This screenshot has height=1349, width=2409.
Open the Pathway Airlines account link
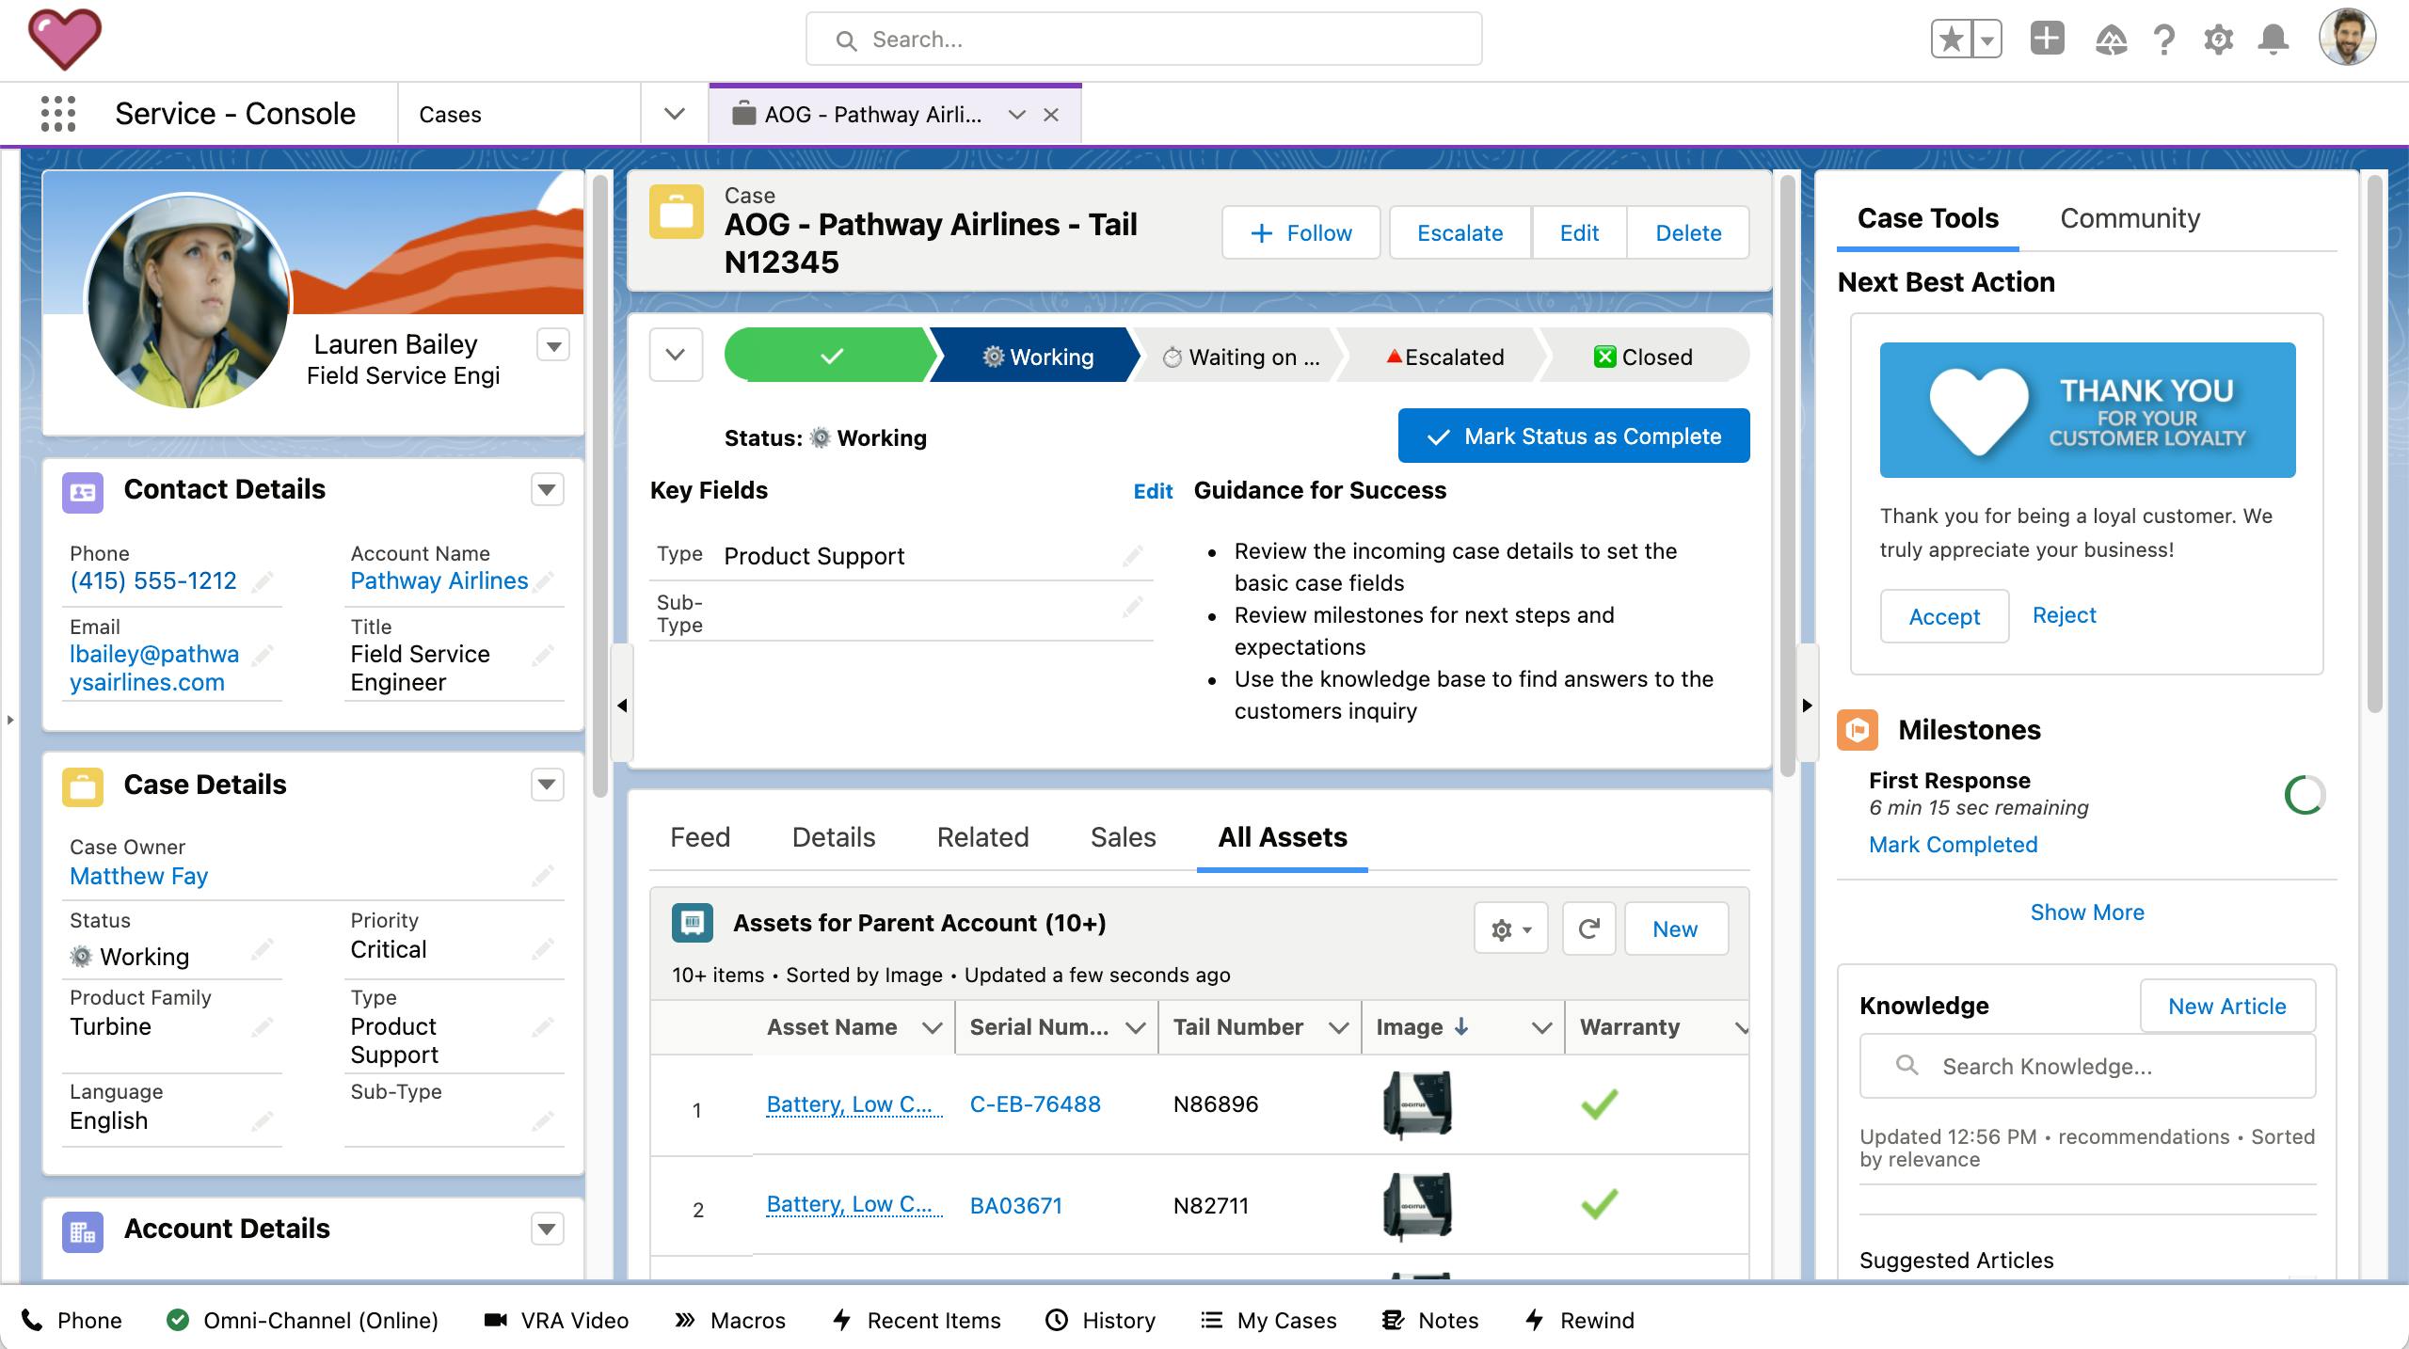click(x=439, y=580)
